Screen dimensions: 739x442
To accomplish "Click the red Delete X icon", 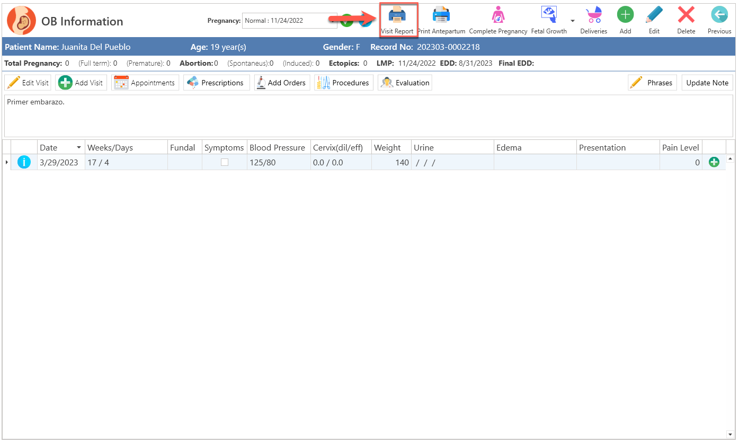I will point(686,15).
